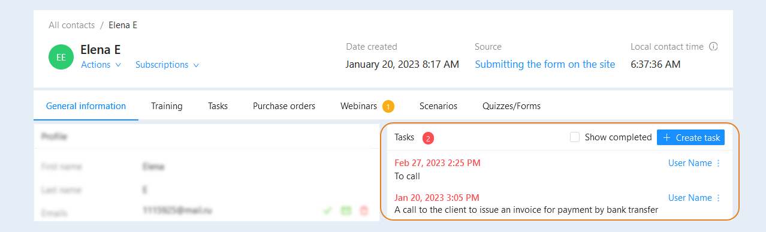Switch to the Training tab

[x=167, y=106]
